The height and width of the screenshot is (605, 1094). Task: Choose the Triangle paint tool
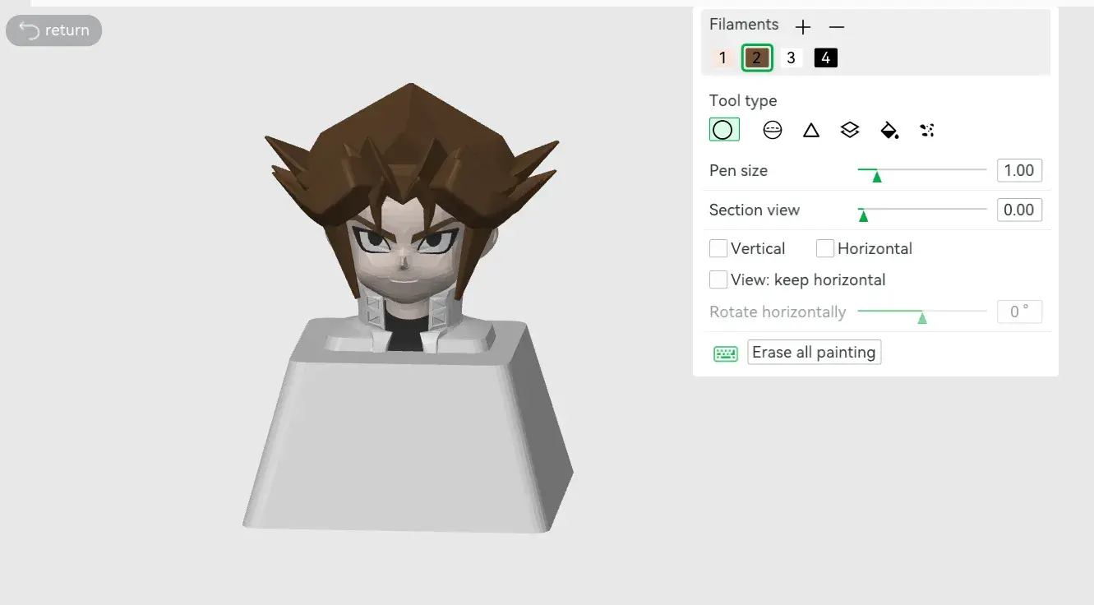click(x=811, y=130)
